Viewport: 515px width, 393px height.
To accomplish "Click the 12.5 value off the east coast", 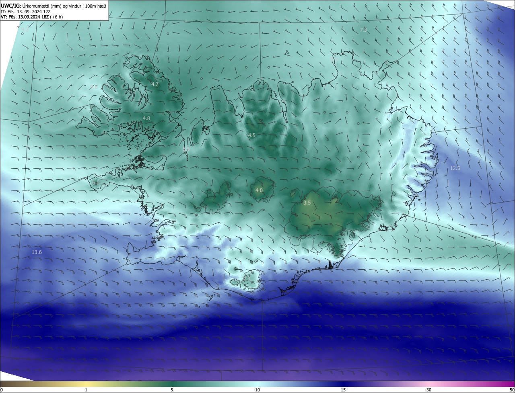I will [455, 168].
